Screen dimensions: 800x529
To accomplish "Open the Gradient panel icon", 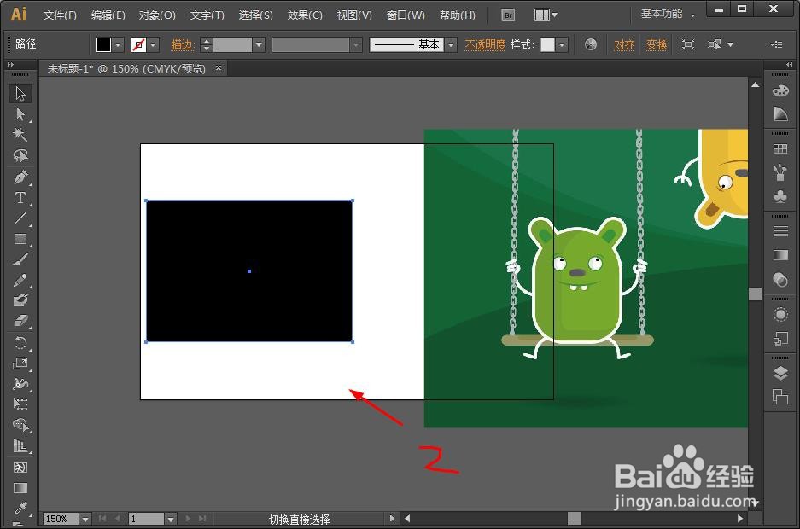I will pos(780,255).
